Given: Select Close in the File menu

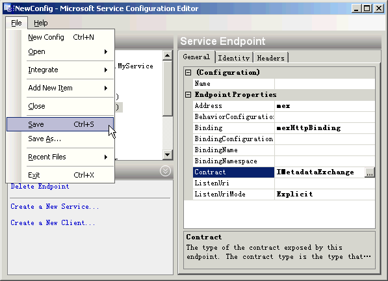Looking at the screenshot, I should tap(60, 106).
